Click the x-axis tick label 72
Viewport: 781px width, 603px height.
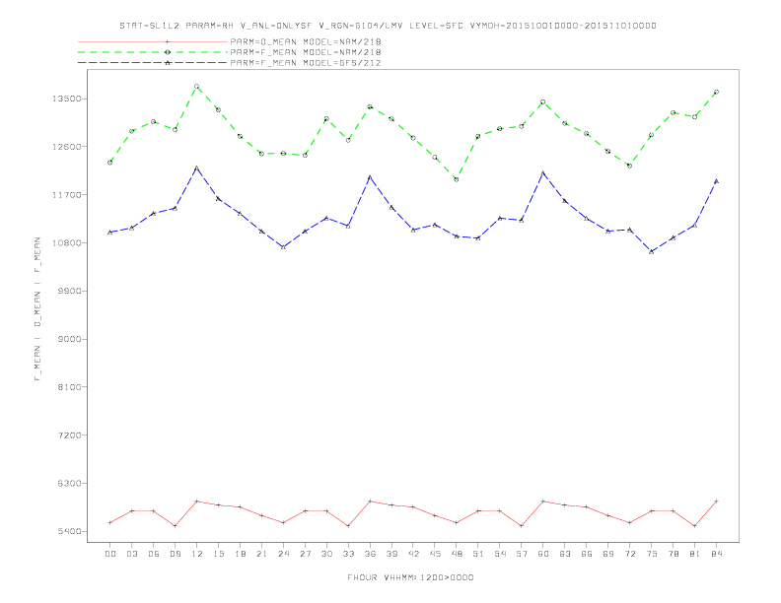629,554
